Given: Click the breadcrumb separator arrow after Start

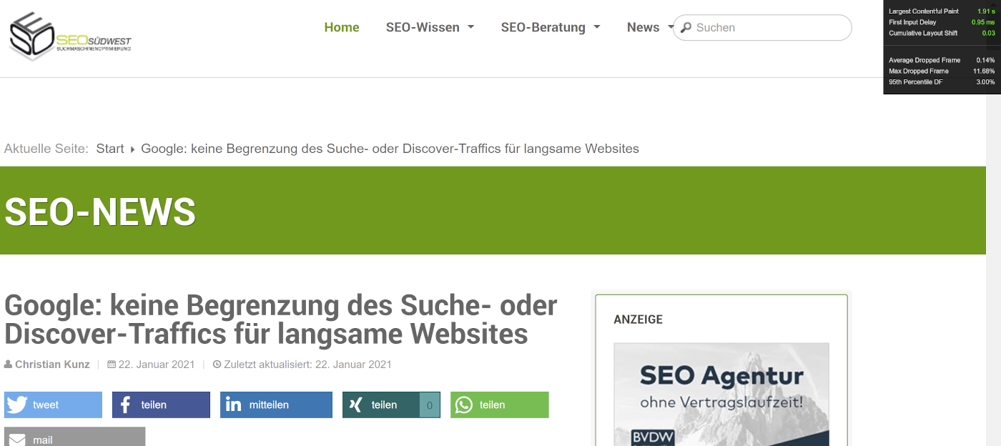Looking at the screenshot, I should [133, 149].
